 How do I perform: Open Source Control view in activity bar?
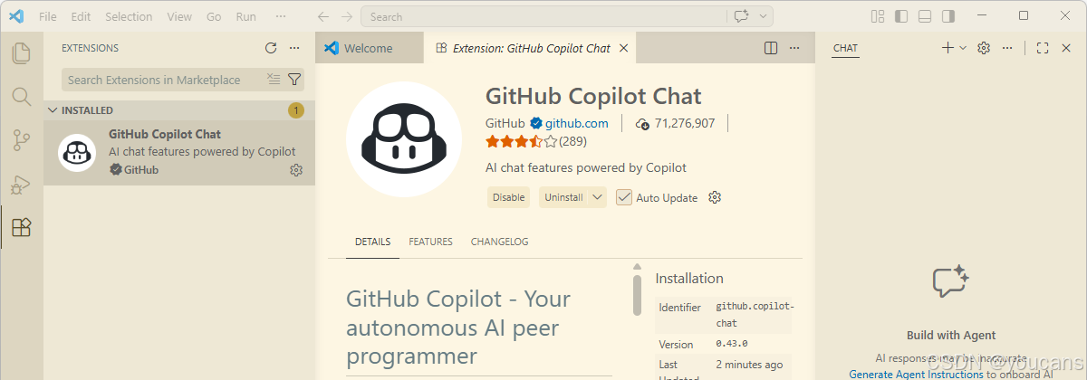(x=21, y=140)
